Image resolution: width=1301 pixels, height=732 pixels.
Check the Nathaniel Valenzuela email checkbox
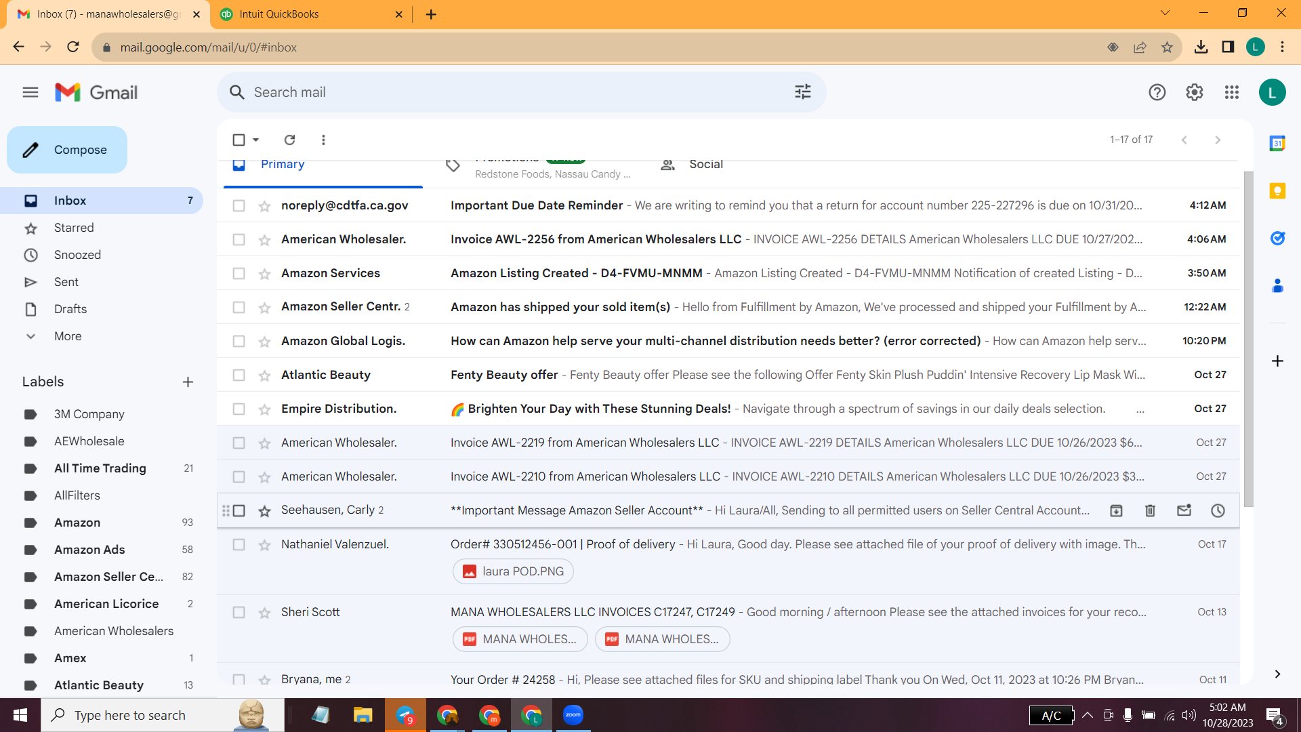(x=239, y=545)
